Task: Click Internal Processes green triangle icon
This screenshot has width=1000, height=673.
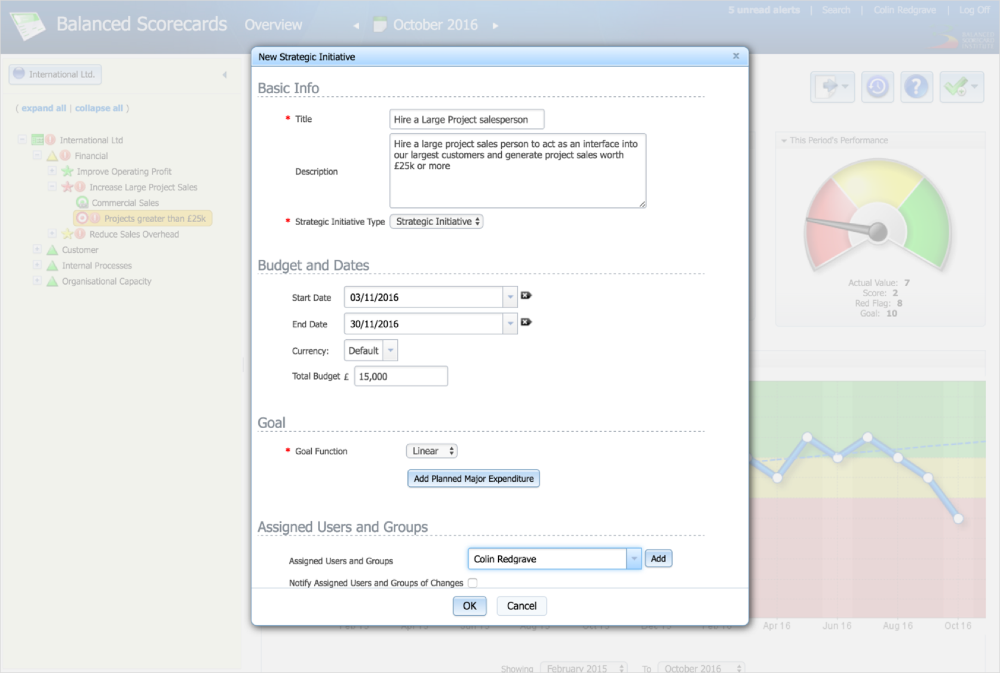Action: [52, 266]
